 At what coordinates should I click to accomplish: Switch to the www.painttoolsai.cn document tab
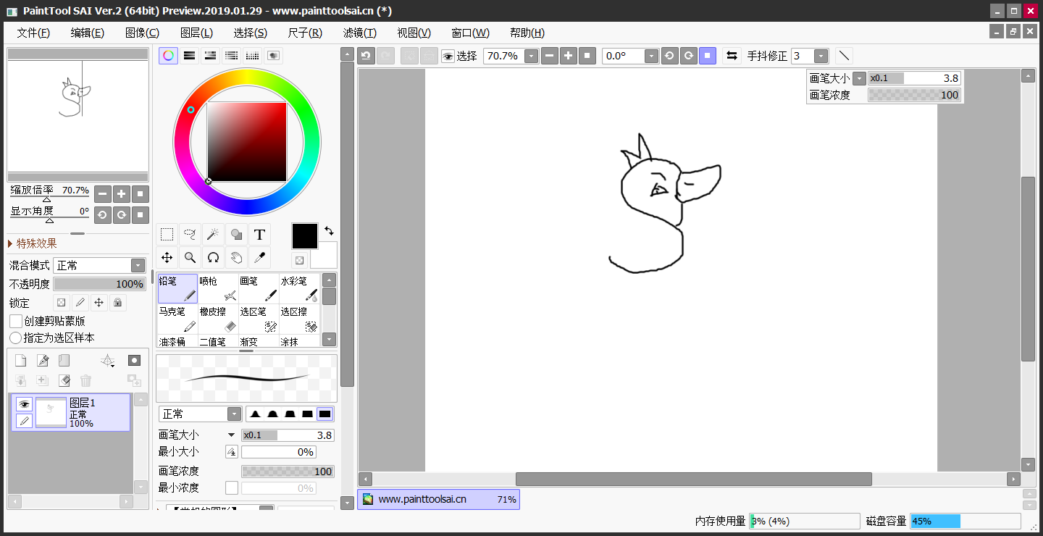coord(438,499)
